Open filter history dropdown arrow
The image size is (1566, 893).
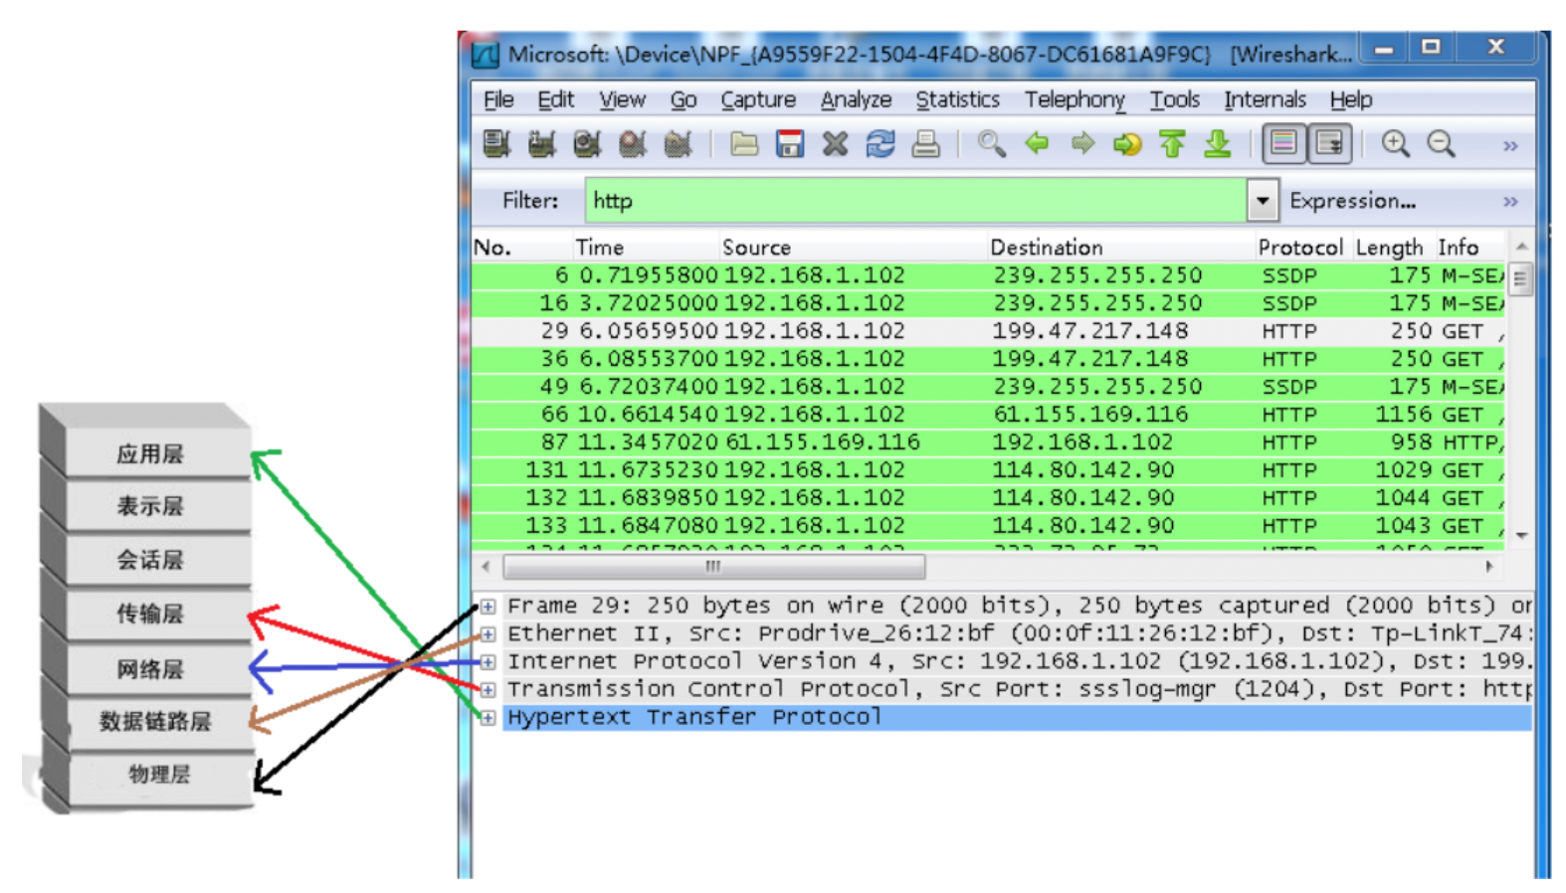click(1263, 201)
